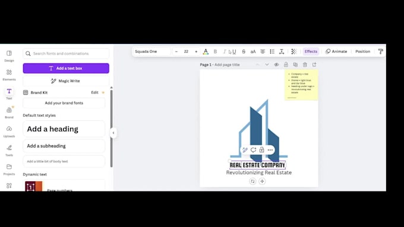Change text alignment

[x=263, y=52]
